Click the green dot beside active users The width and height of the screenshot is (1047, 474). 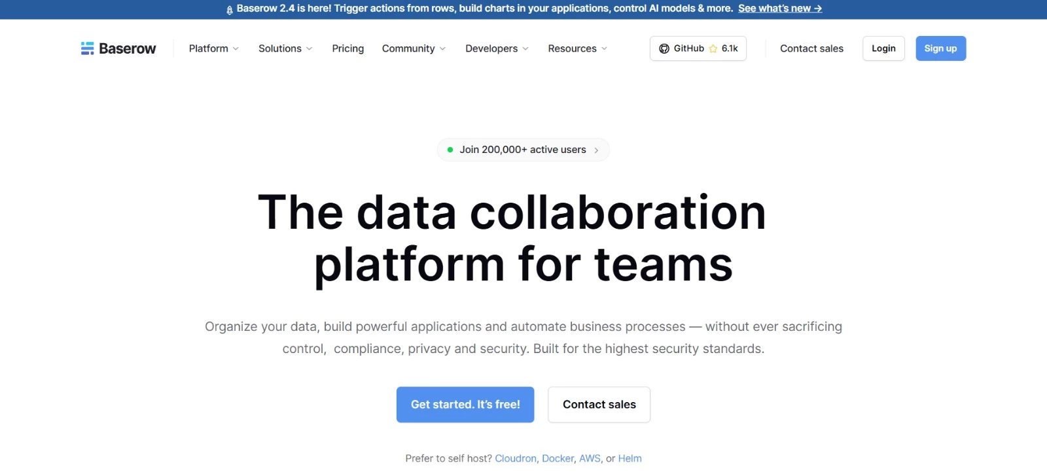[450, 150]
